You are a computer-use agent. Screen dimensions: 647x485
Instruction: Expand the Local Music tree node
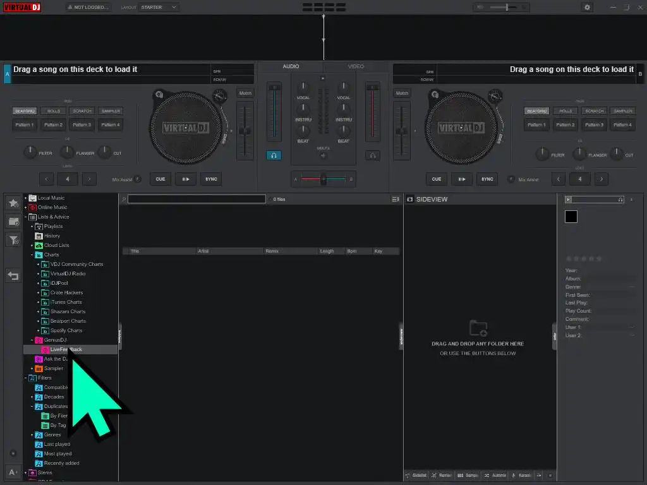point(25,198)
